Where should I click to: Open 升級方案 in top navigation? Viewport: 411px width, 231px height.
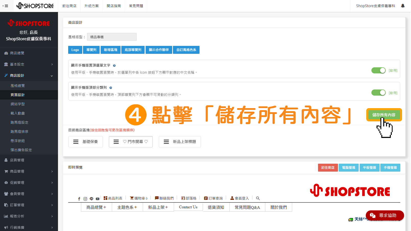[92, 6]
